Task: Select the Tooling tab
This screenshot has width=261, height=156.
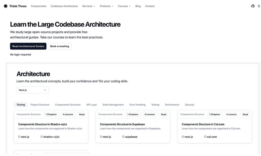Action: click(x=21, y=105)
